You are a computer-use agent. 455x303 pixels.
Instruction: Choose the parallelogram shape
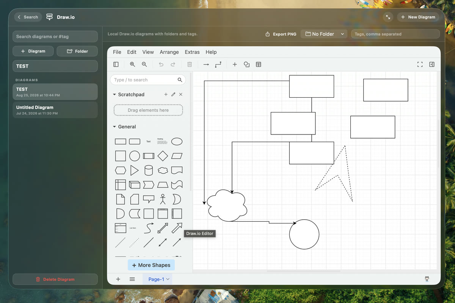177,156
